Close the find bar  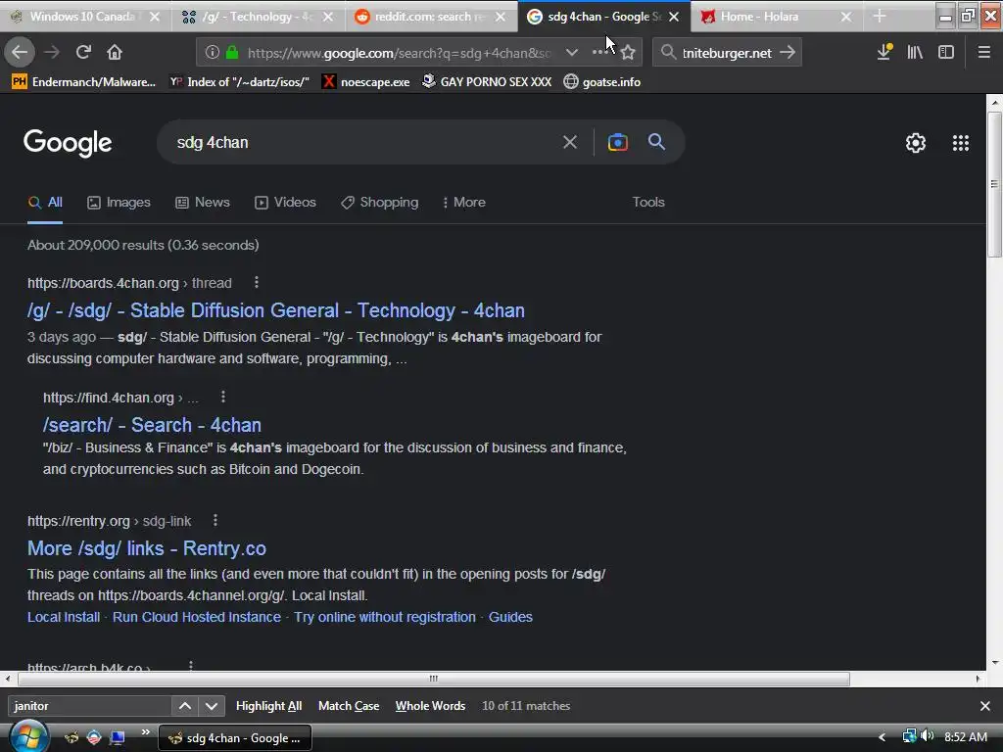[985, 706]
